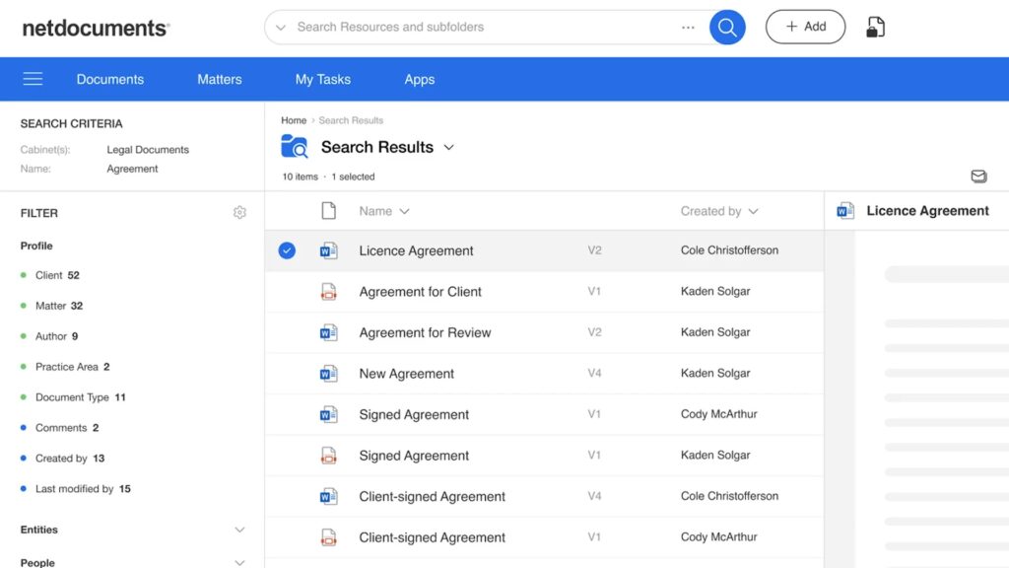The image size is (1009, 568).
Task: Open the My Tasks section
Action: point(323,79)
